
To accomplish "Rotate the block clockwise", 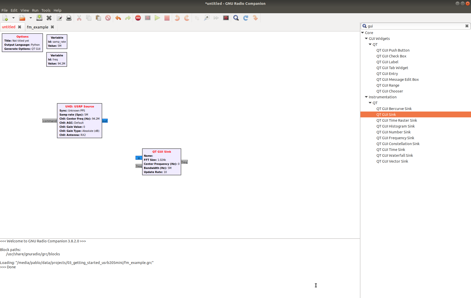I will [187, 18].
